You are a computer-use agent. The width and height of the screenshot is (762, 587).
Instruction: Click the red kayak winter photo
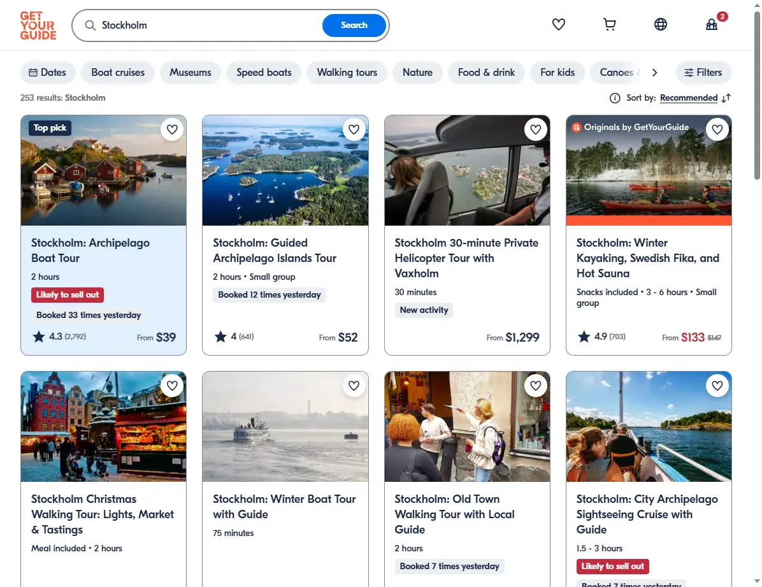649,171
